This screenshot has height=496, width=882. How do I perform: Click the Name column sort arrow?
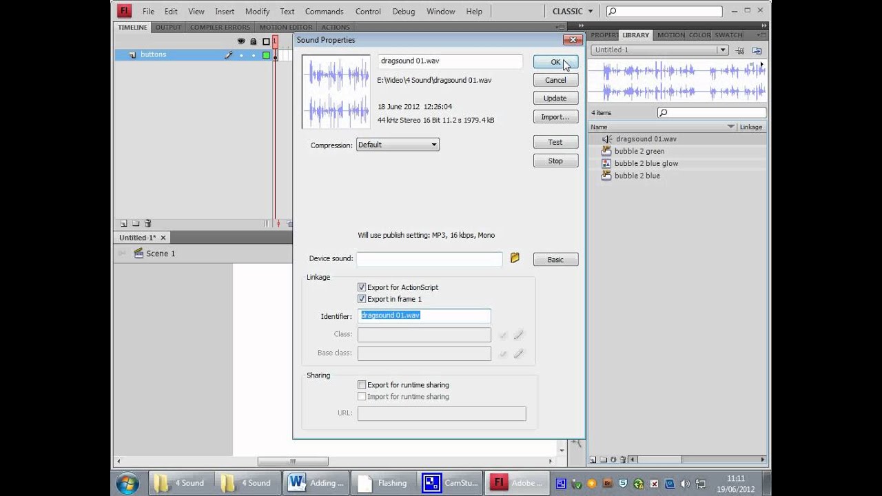click(x=730, y=127)
